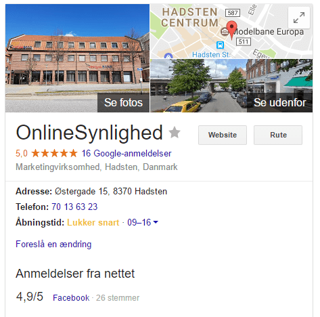Open Se fotos building photo thumbnail
Viewport: 320px width, 317px height.
pyautogui.click(x=77, y=58)
